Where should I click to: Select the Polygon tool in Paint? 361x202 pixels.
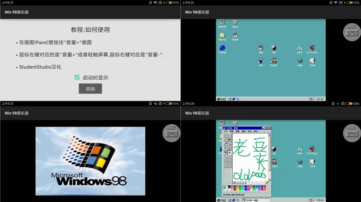click(230, 161)
